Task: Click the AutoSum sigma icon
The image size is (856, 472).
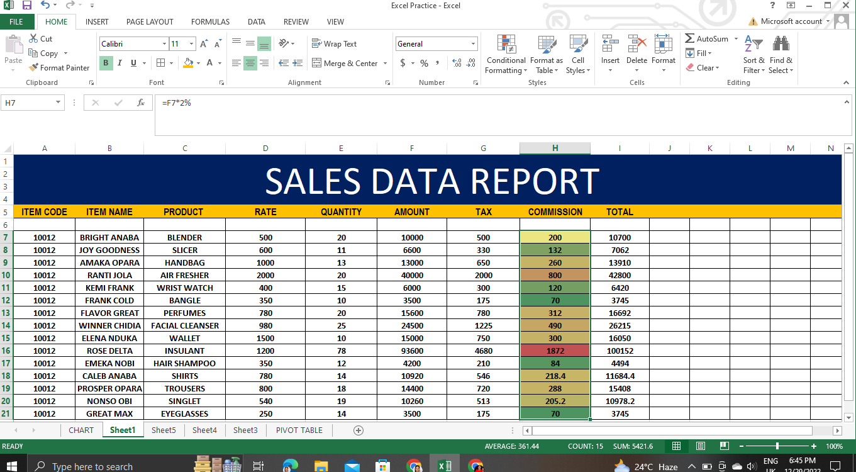Action: (690, 39)
